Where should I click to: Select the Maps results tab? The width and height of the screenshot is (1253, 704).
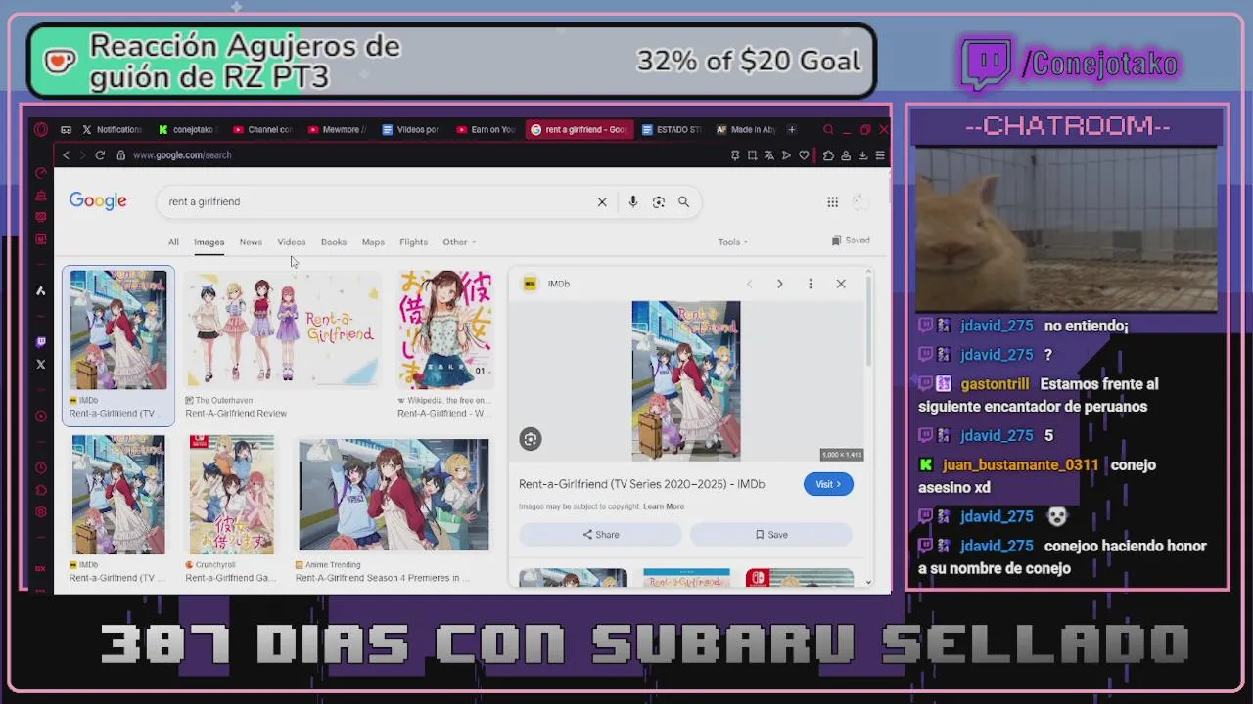[373, 242]
